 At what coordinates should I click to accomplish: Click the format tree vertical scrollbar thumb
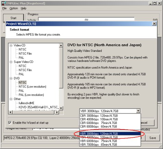[61, 68]
